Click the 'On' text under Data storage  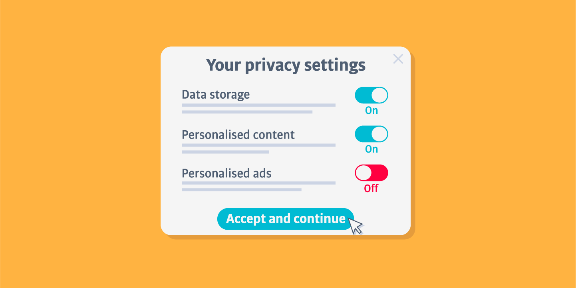[371, 111]
